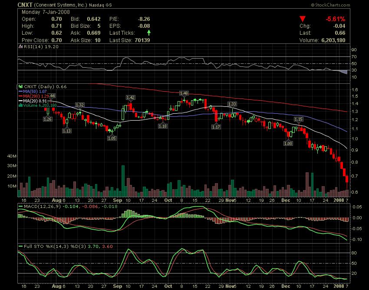Click the MA(200) 1.29 legend text
369x290 pixels.
36,96
